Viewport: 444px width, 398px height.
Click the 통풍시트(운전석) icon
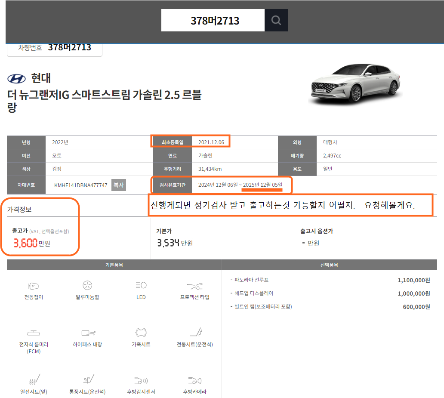click(x=87, y=380)
